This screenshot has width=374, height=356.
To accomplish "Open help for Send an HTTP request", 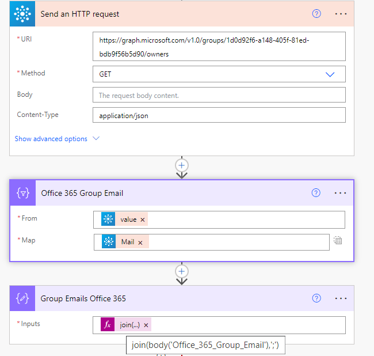I will pos(316,14).
